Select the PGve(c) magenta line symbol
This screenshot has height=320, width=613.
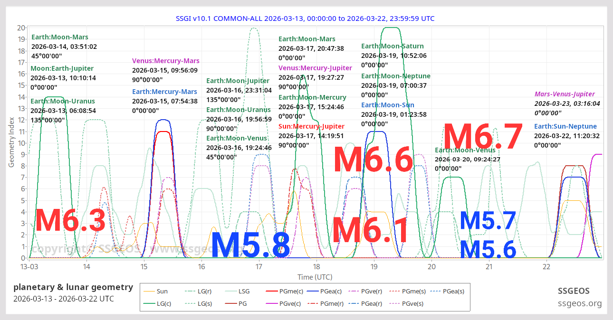(x=272, y=303)
